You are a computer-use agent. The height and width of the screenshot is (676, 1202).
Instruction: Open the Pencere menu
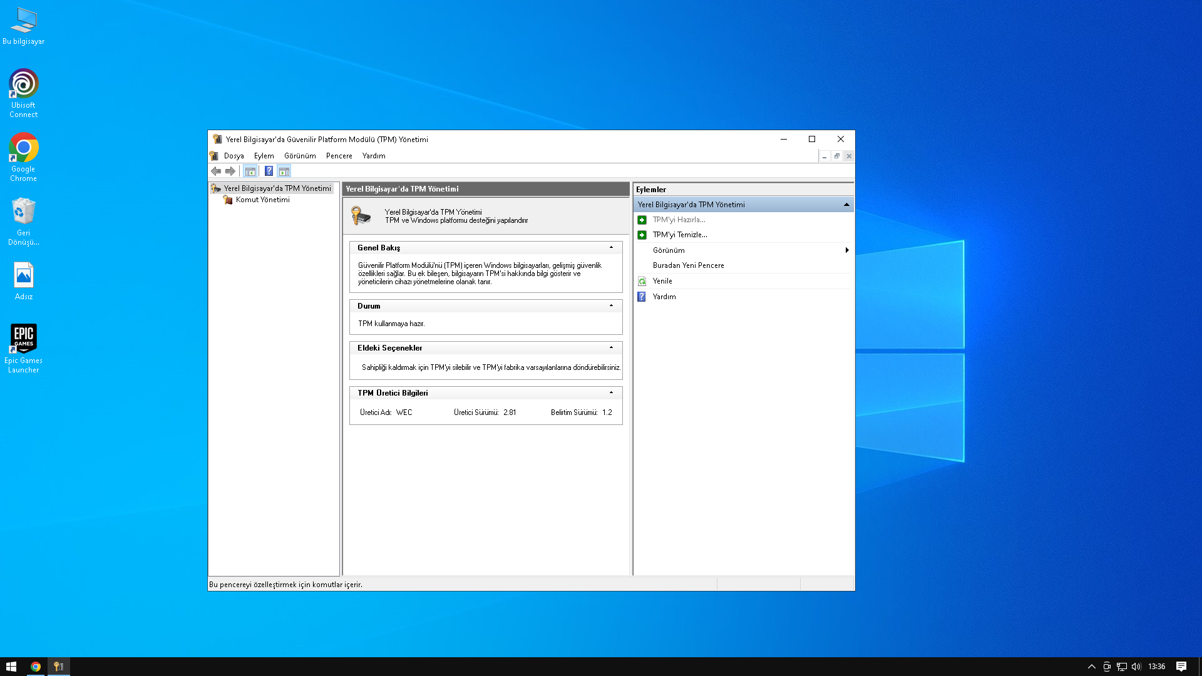point(339,156)
